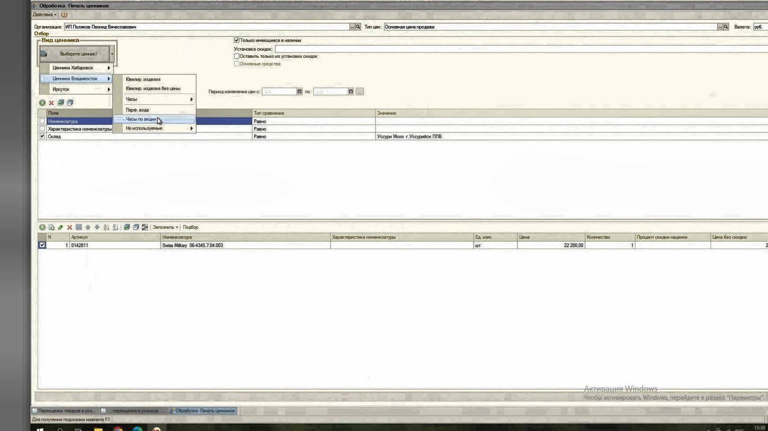Toggle Характеристика номенклатуры filter checkbox

tap(42, 129)
